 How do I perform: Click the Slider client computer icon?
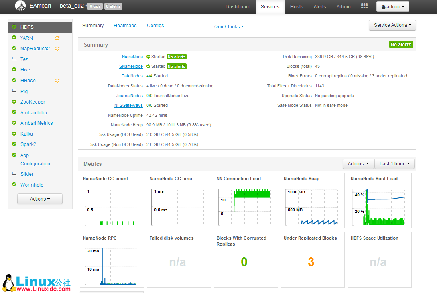[14, 174]
